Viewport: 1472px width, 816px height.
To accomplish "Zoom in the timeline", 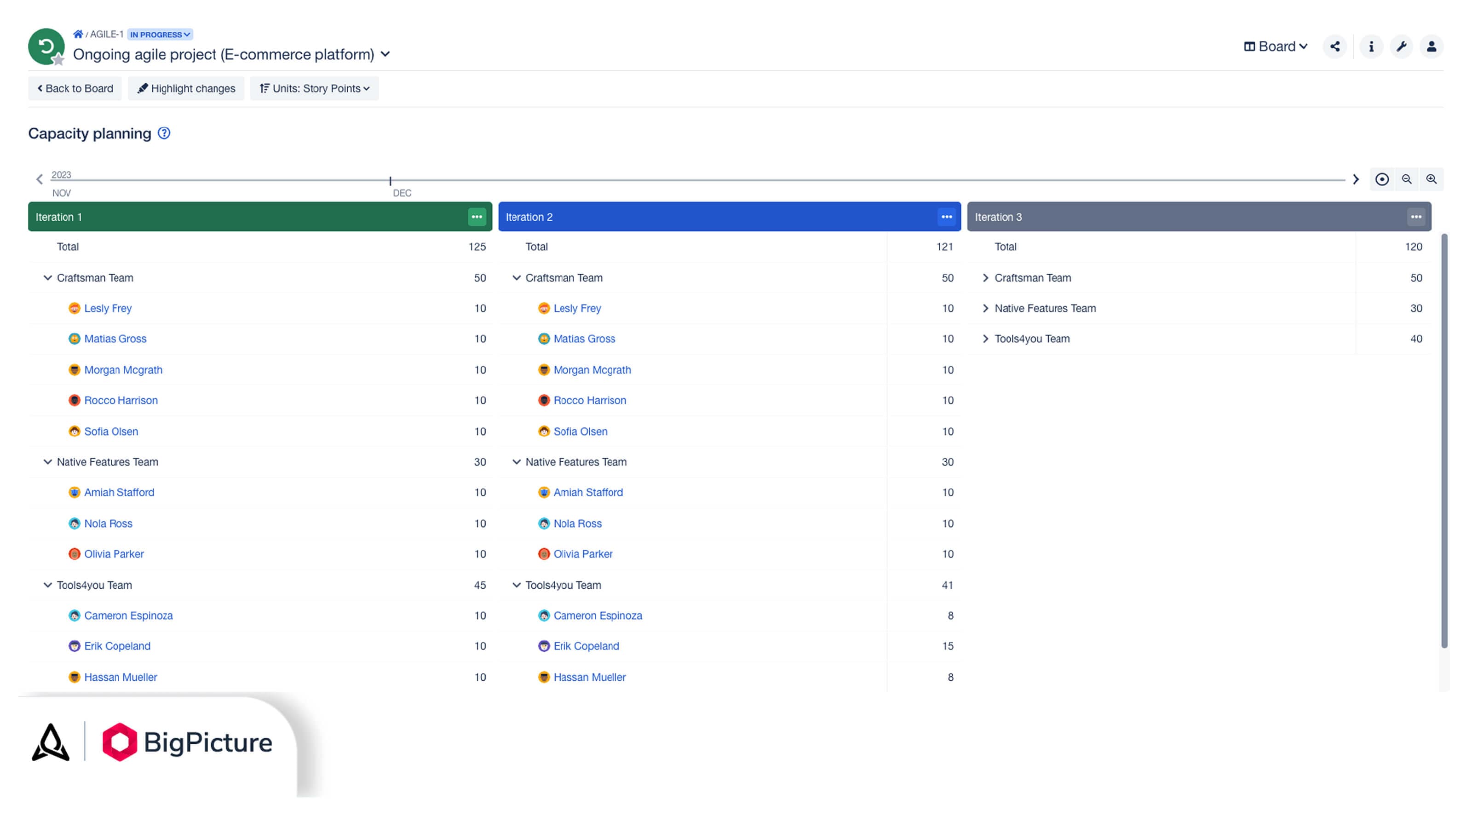I will [1432, 179].
